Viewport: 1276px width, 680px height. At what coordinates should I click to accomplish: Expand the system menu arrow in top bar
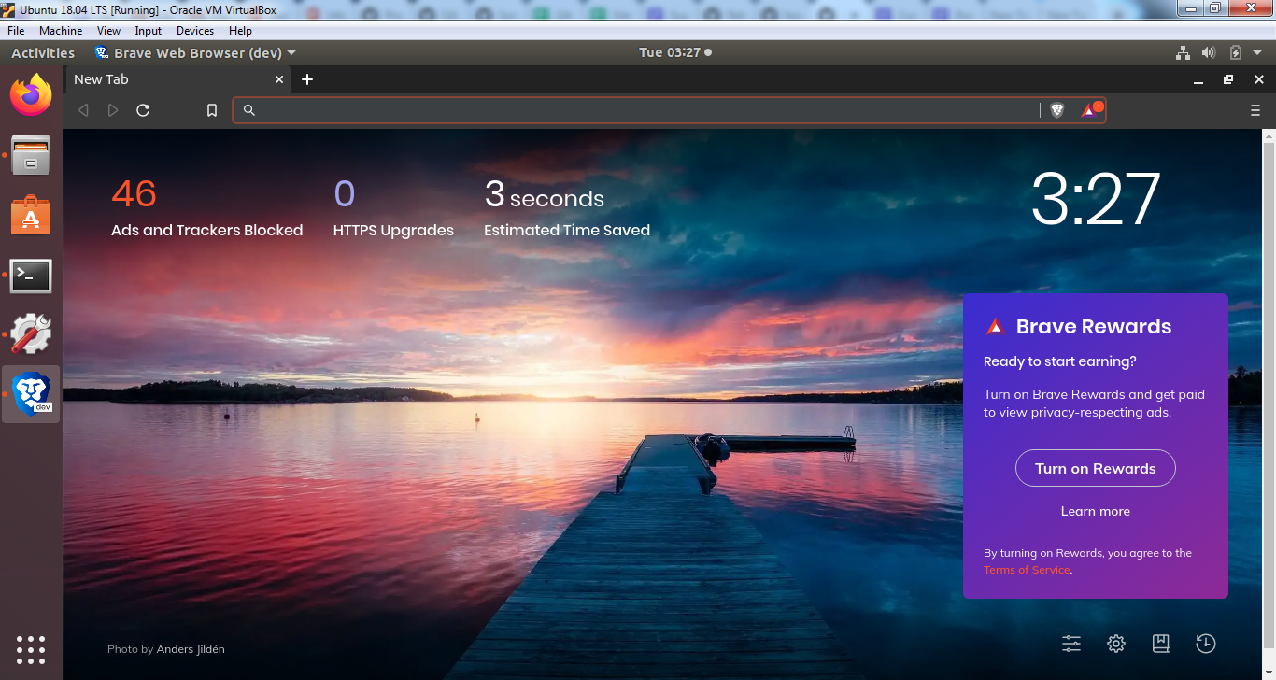[x=1257, y=53]
